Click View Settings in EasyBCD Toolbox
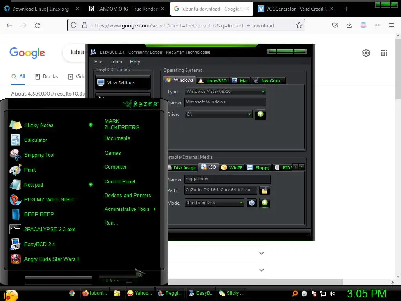 (123, 82)
